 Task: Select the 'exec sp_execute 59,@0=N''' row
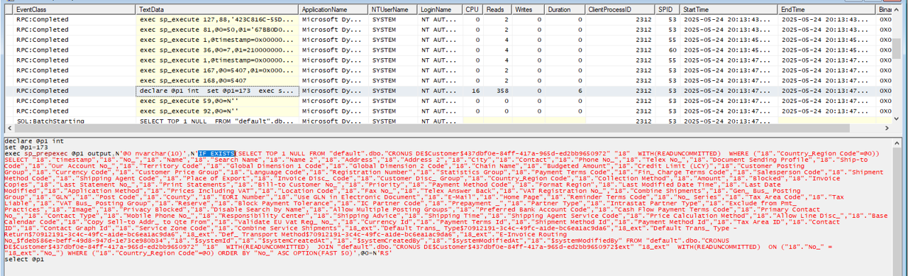click(x=217, y=101)
